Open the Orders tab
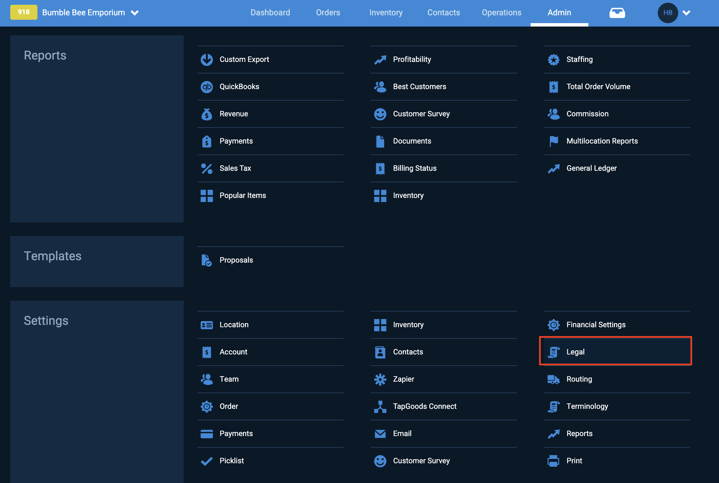 pyautogui.click(x=328, y=13)
